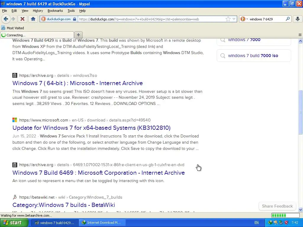The image size is (303, 227).
Task: Go back to the previous page
Action: [x=6, y=19]
